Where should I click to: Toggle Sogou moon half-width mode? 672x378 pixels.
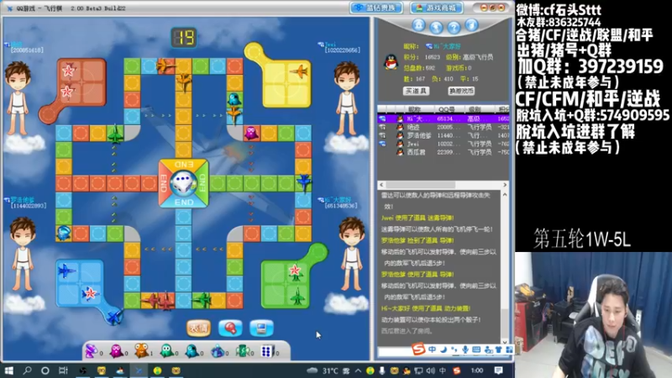click(444, 349)
